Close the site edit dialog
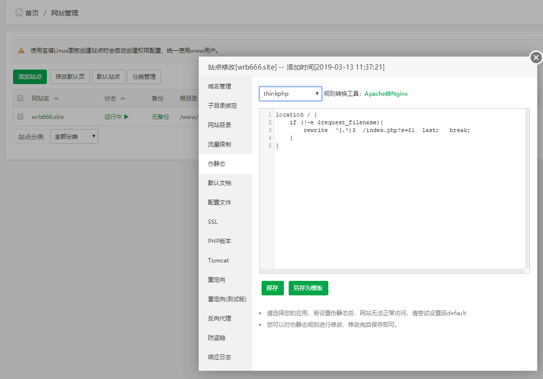The width and height of the screenshot is (543, 379). pyautogui.click(x=536, y=58)
